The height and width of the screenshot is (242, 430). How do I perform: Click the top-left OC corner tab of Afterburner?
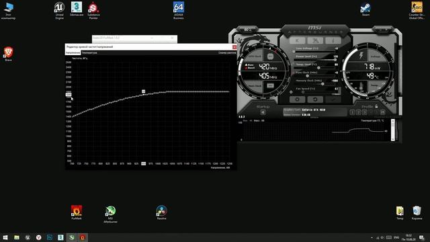click(247, 30)
